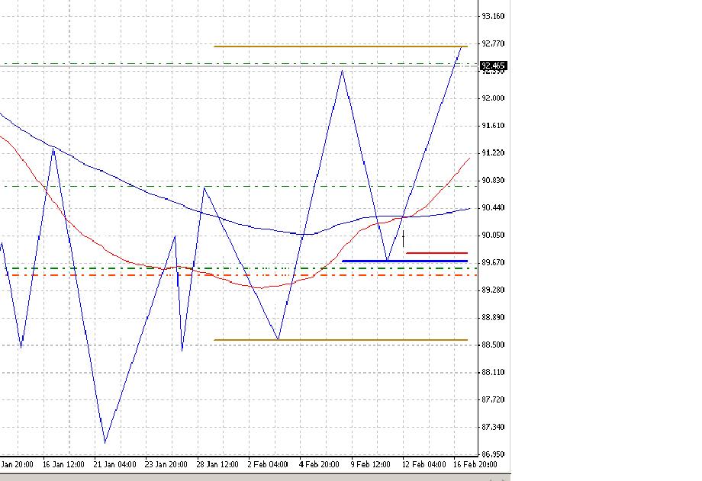Click the 88.890 price axis label
Screen dimensions: 702x481
[x=493, y=317]
